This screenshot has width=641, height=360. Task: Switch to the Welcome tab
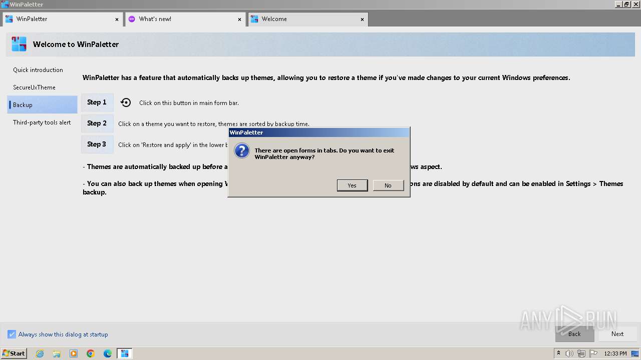coord(307,19)
